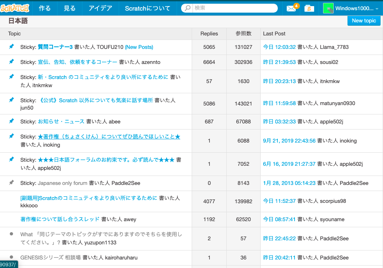Click pin icon of 新・Scratch topic

click(x=11, y=77)
